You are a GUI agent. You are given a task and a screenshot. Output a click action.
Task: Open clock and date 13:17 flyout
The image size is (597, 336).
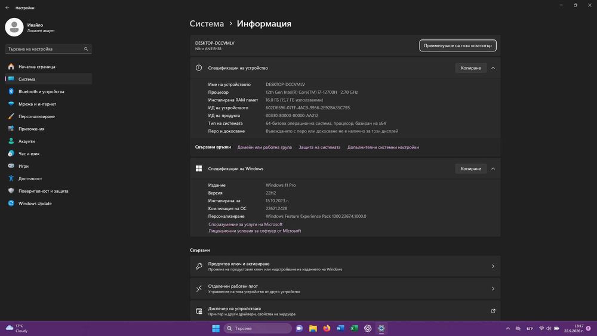574,328
